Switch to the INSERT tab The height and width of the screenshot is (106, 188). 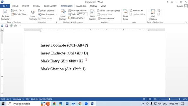pyautogui.click(x=26, y=6)
